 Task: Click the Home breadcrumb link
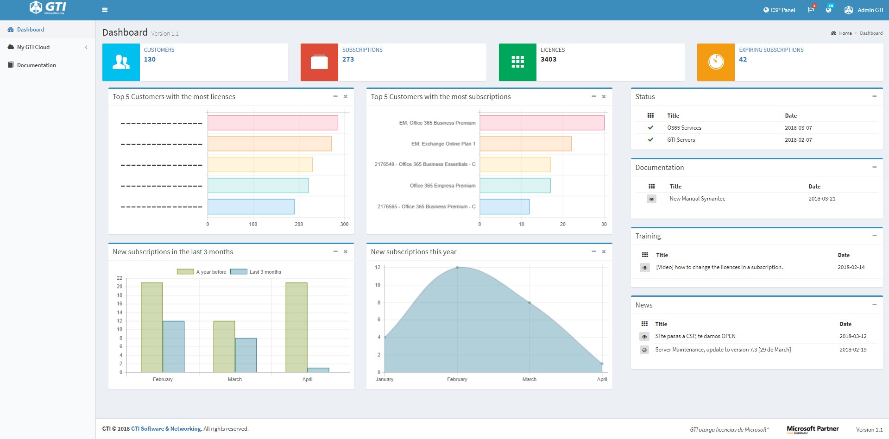click(845, 33)
